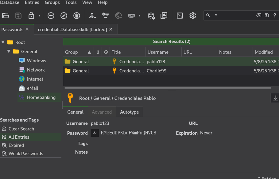The width and height of the screenshot is (279, 179).
Task: Add a new entry with the plus icon
Action: [x=51, y=16]
